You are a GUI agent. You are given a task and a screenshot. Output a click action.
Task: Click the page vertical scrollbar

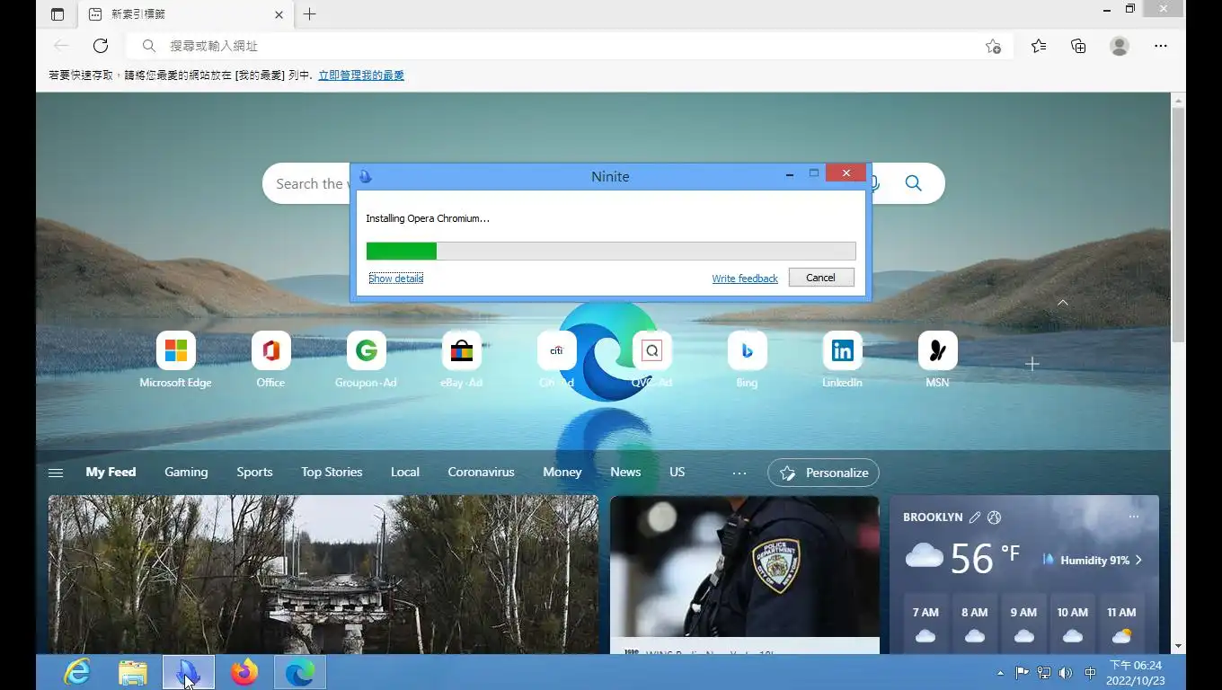1178,225
